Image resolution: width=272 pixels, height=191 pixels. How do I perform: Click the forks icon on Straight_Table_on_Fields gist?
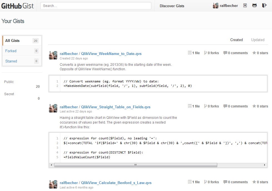tap(206, 106)
